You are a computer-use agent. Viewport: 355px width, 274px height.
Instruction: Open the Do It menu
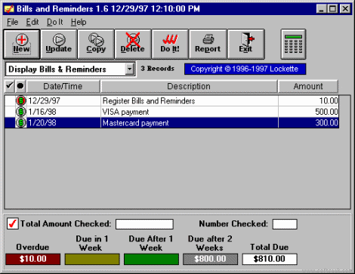(55, 22)
